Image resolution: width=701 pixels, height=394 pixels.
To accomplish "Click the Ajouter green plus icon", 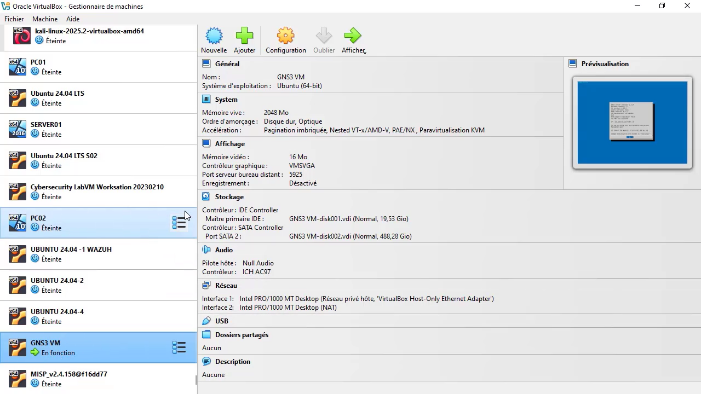I will click(x=245, y=36).
